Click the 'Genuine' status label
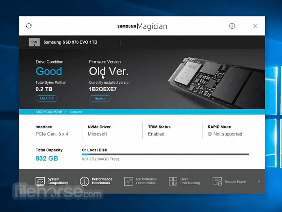 (76, 112)
